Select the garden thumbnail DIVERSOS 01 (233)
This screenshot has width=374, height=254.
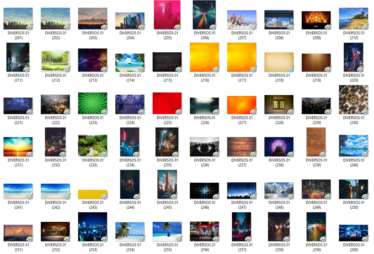click(x=93, y=145)
